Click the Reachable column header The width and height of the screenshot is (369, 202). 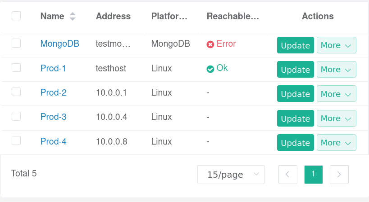tap(232, 16)
